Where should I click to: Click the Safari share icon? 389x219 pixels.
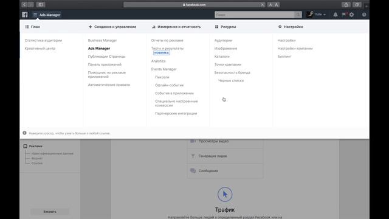point(346,4)
